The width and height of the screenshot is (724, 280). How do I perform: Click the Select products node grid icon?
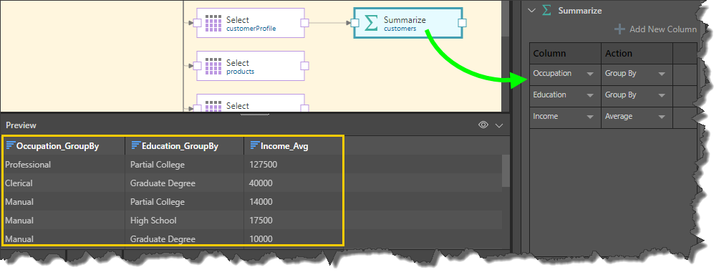[213, 66]
